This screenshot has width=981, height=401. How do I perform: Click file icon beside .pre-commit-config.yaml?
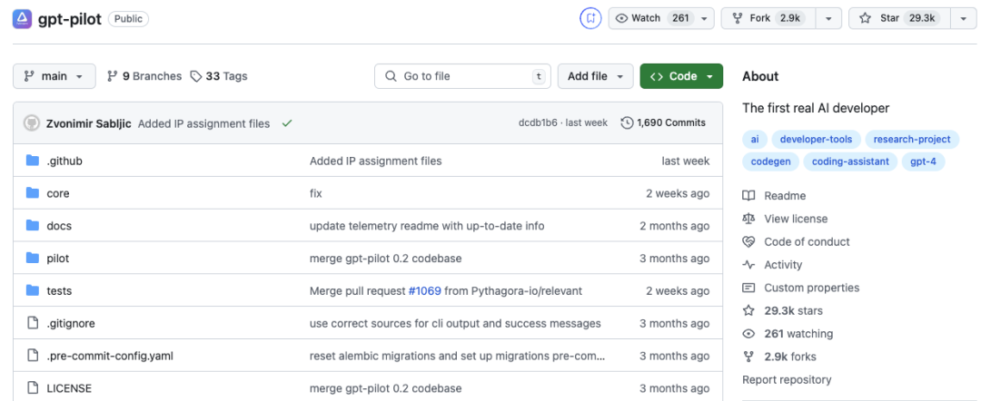(33, 356)
